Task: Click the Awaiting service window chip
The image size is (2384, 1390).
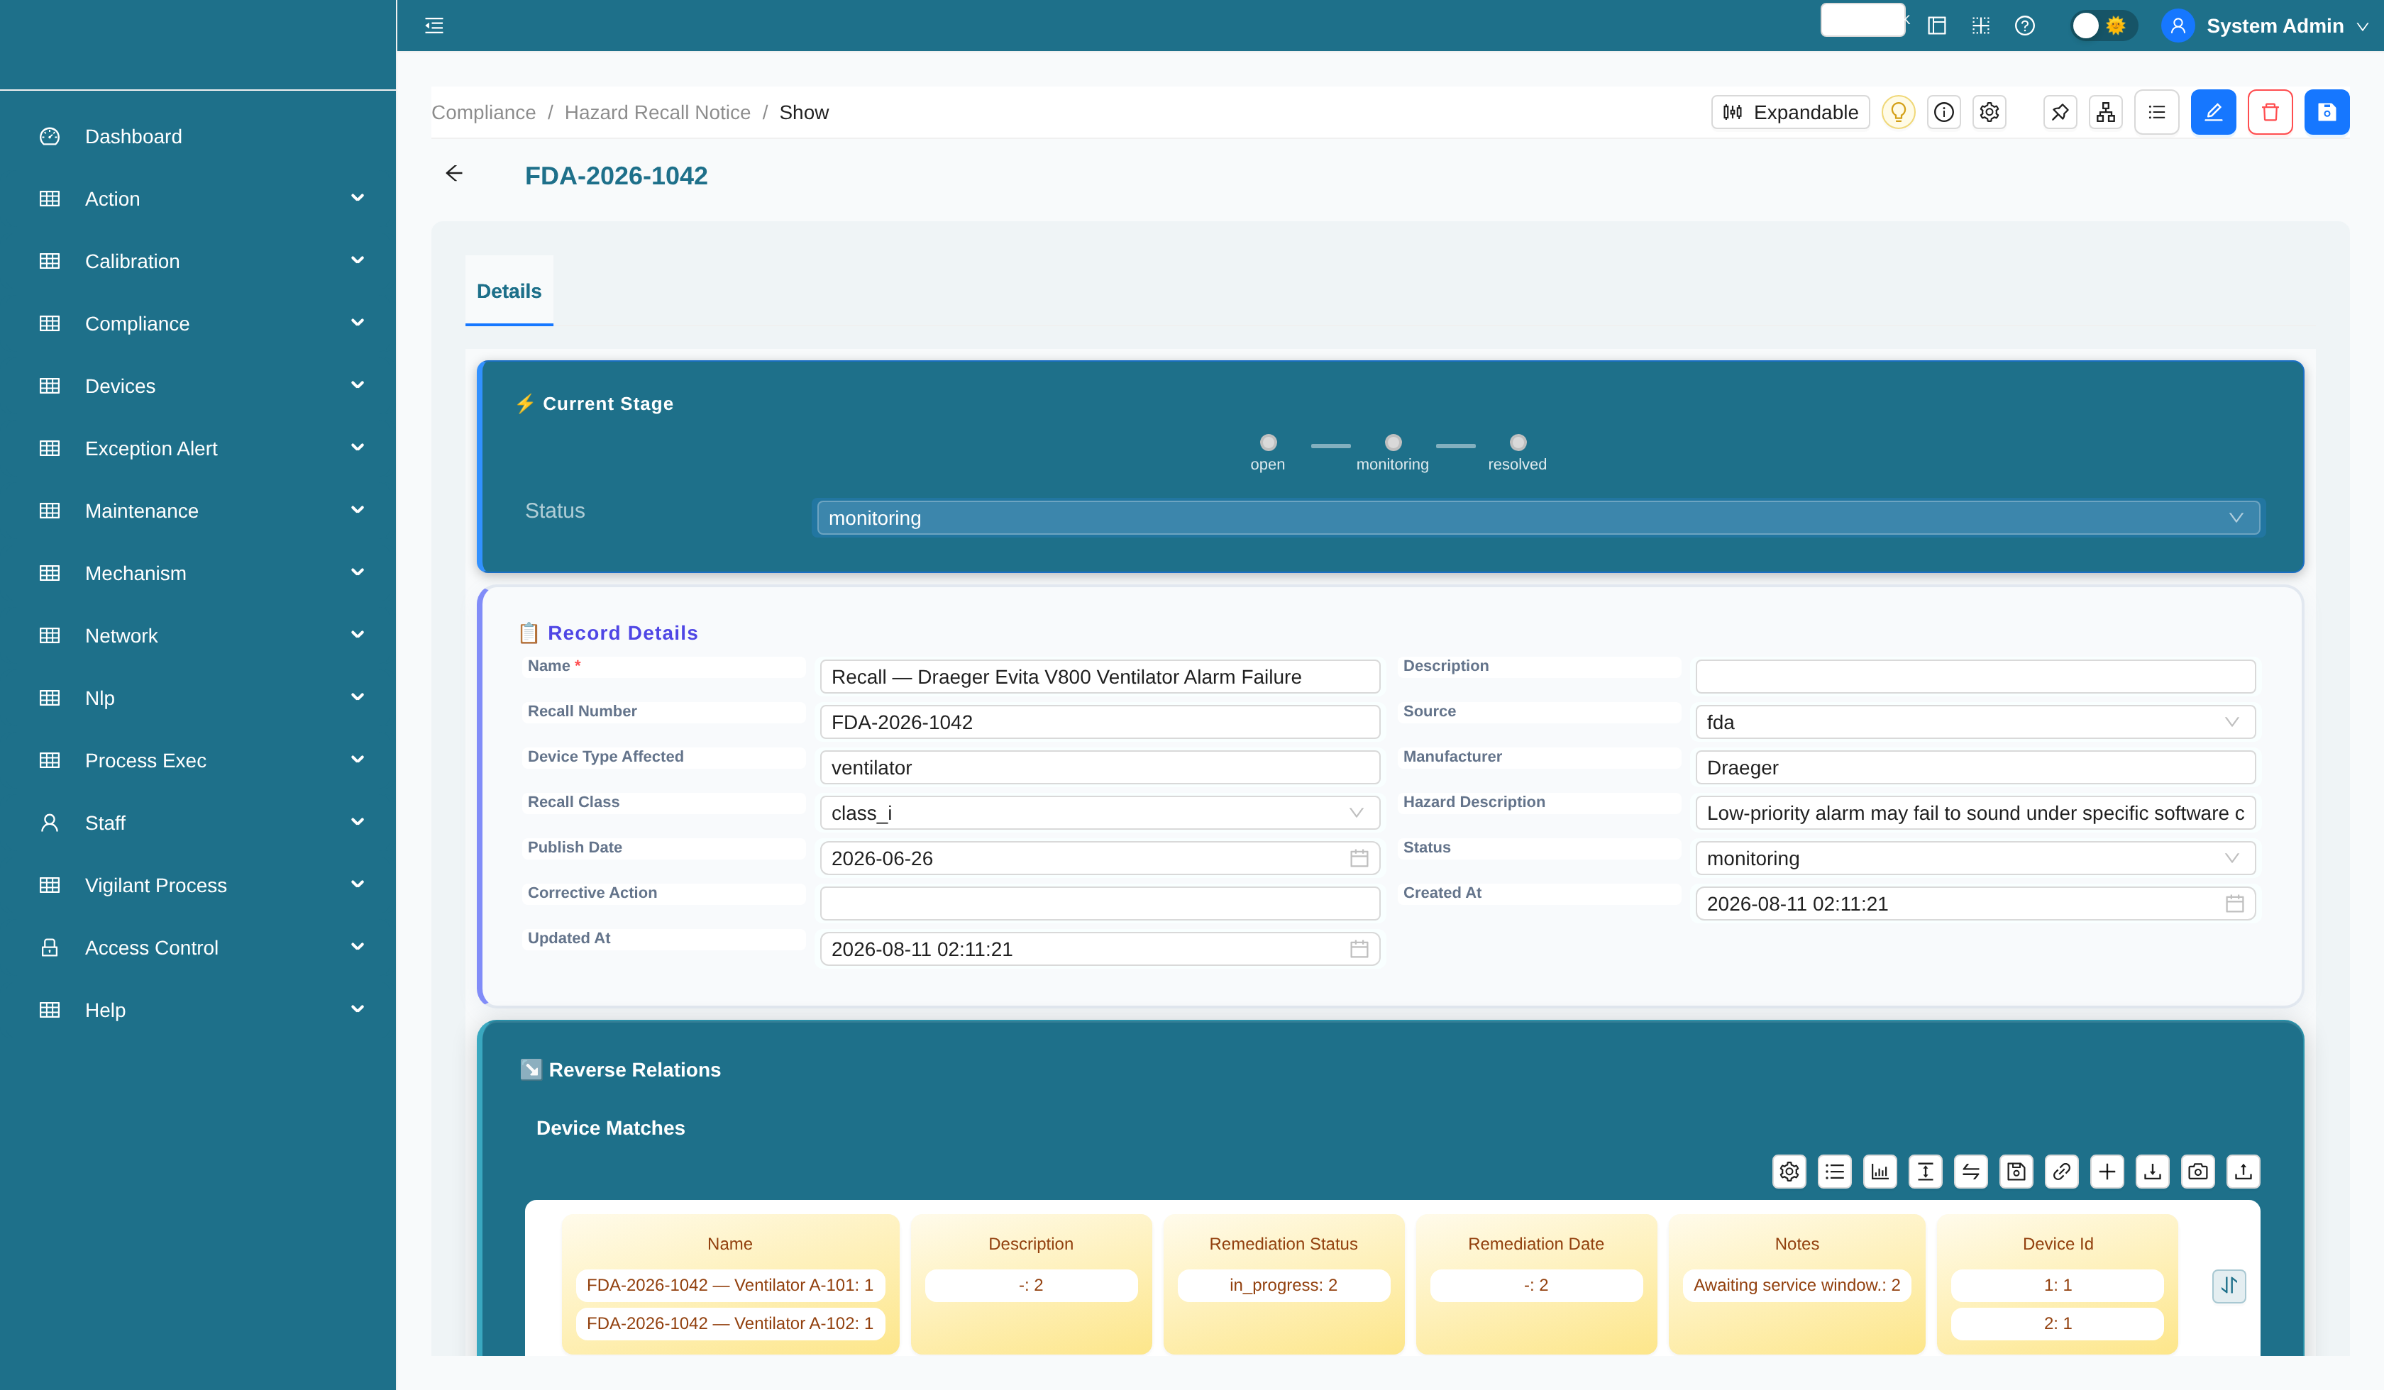Action: click(1797, 1285)
